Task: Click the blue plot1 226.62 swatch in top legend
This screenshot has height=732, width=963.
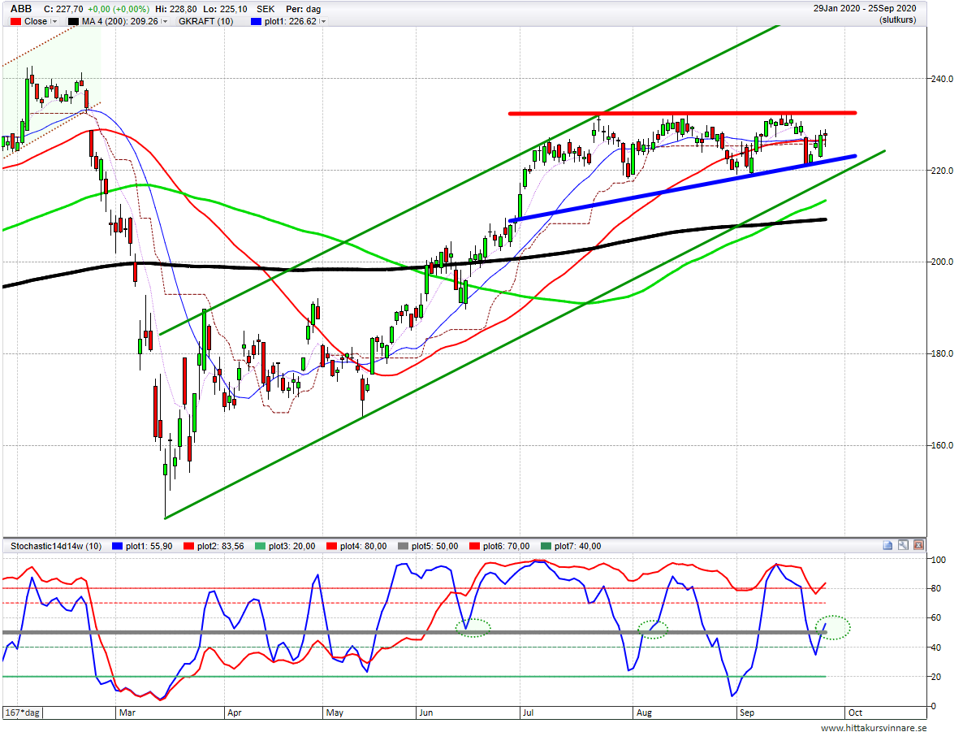Action: (x=256, y=21)
